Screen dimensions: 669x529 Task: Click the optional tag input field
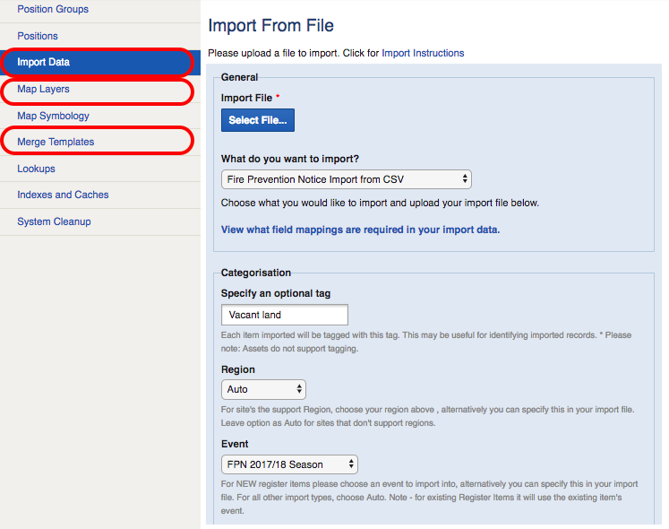pyautogui.click(x=285, y=315)
